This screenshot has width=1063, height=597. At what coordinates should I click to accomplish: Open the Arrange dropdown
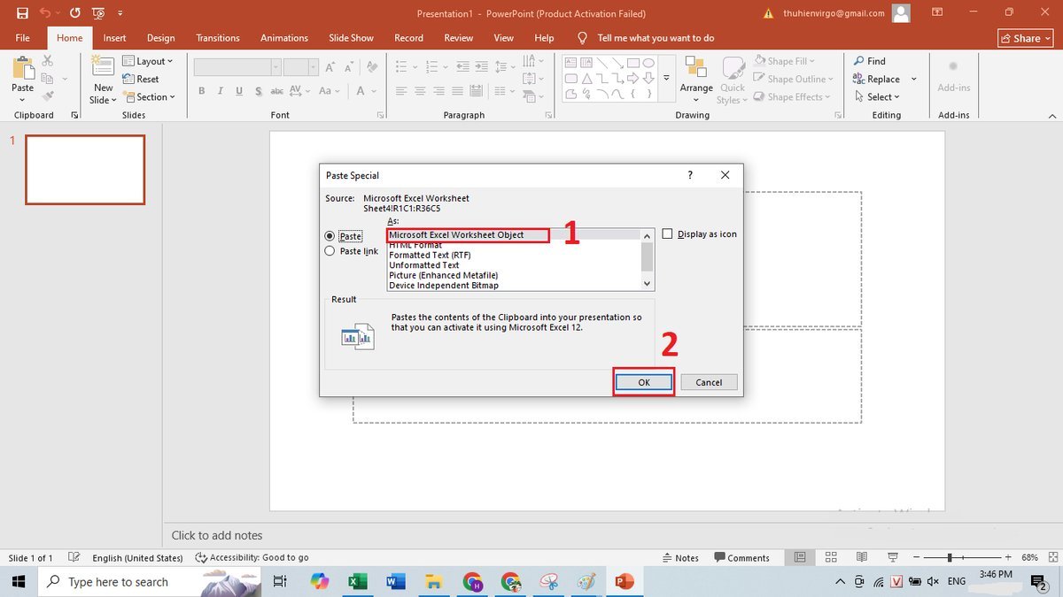(x=696, y=80)
